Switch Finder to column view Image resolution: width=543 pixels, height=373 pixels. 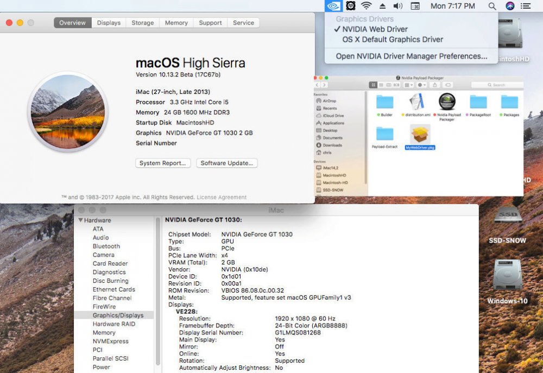389,85
